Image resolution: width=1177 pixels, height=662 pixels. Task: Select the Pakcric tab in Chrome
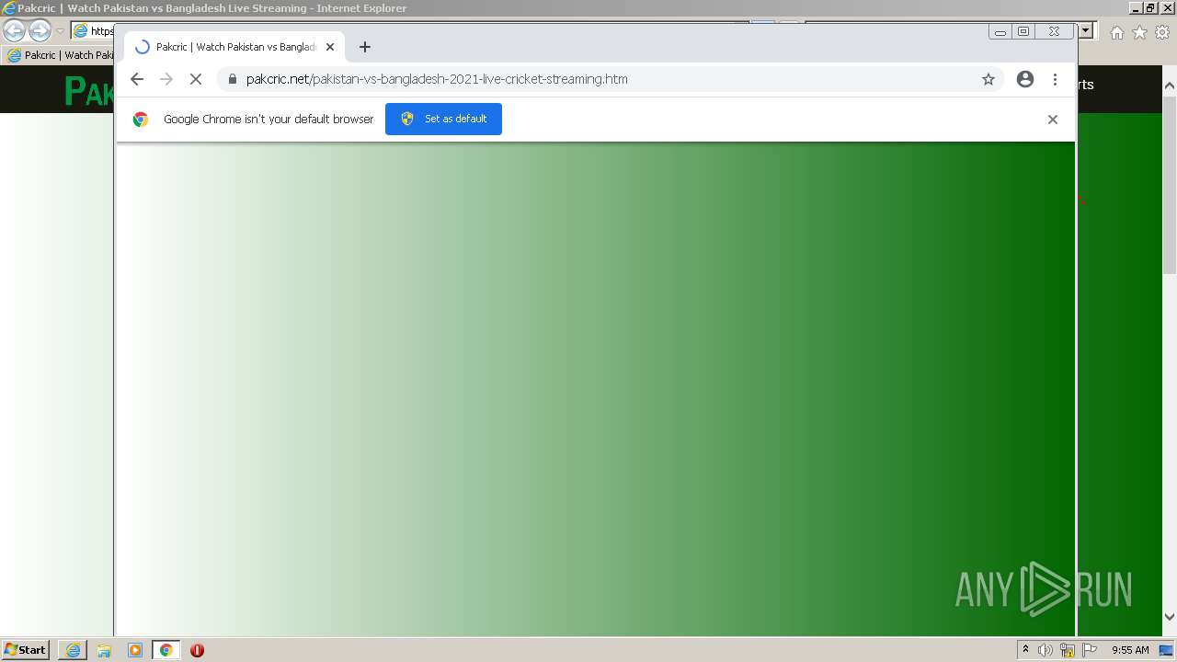235,47
